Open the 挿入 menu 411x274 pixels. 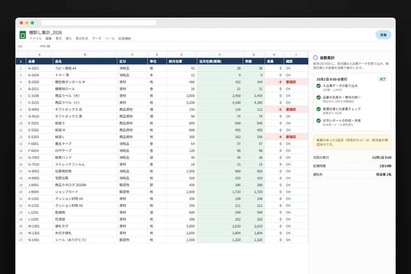tap(68, 39)
